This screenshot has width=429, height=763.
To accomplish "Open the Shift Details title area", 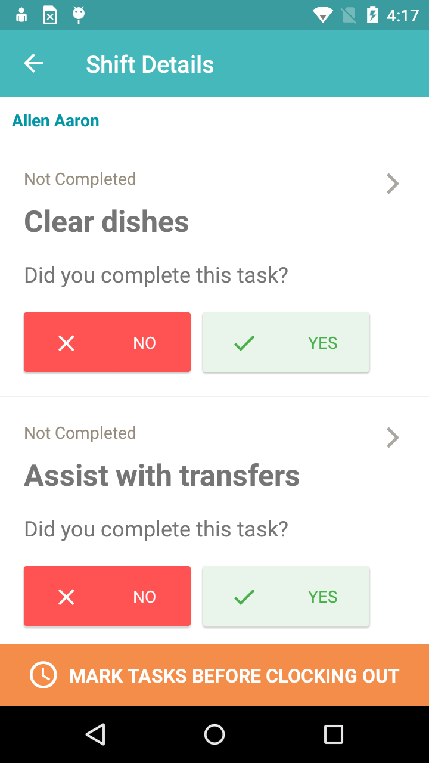I will tap(150, 63).
